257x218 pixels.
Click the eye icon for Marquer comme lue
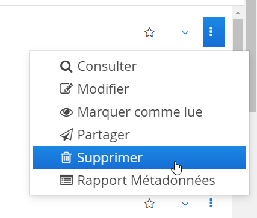[x=66, y=112]
